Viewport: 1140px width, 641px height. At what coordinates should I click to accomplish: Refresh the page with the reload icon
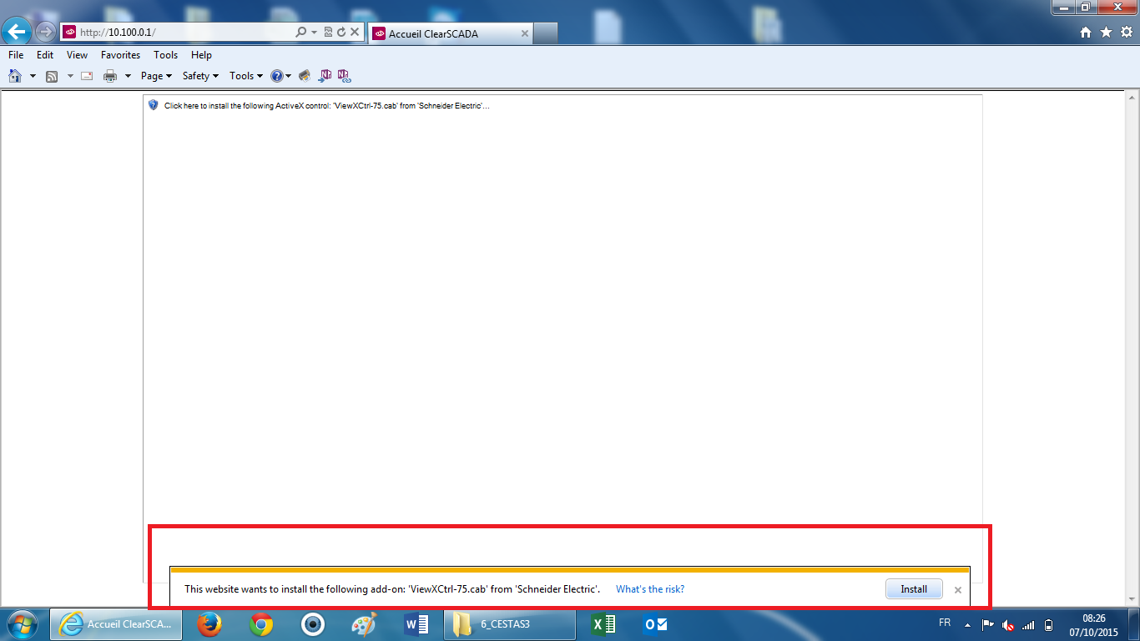341,33
